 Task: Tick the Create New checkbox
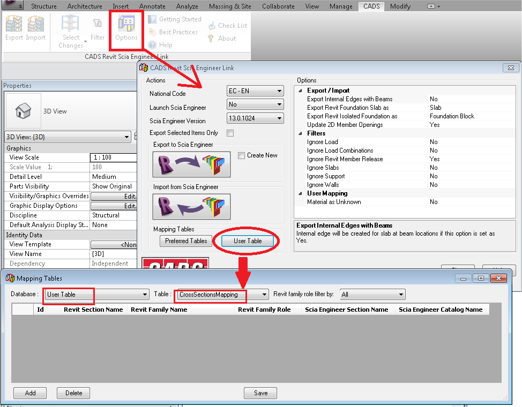tap(242, 155)
